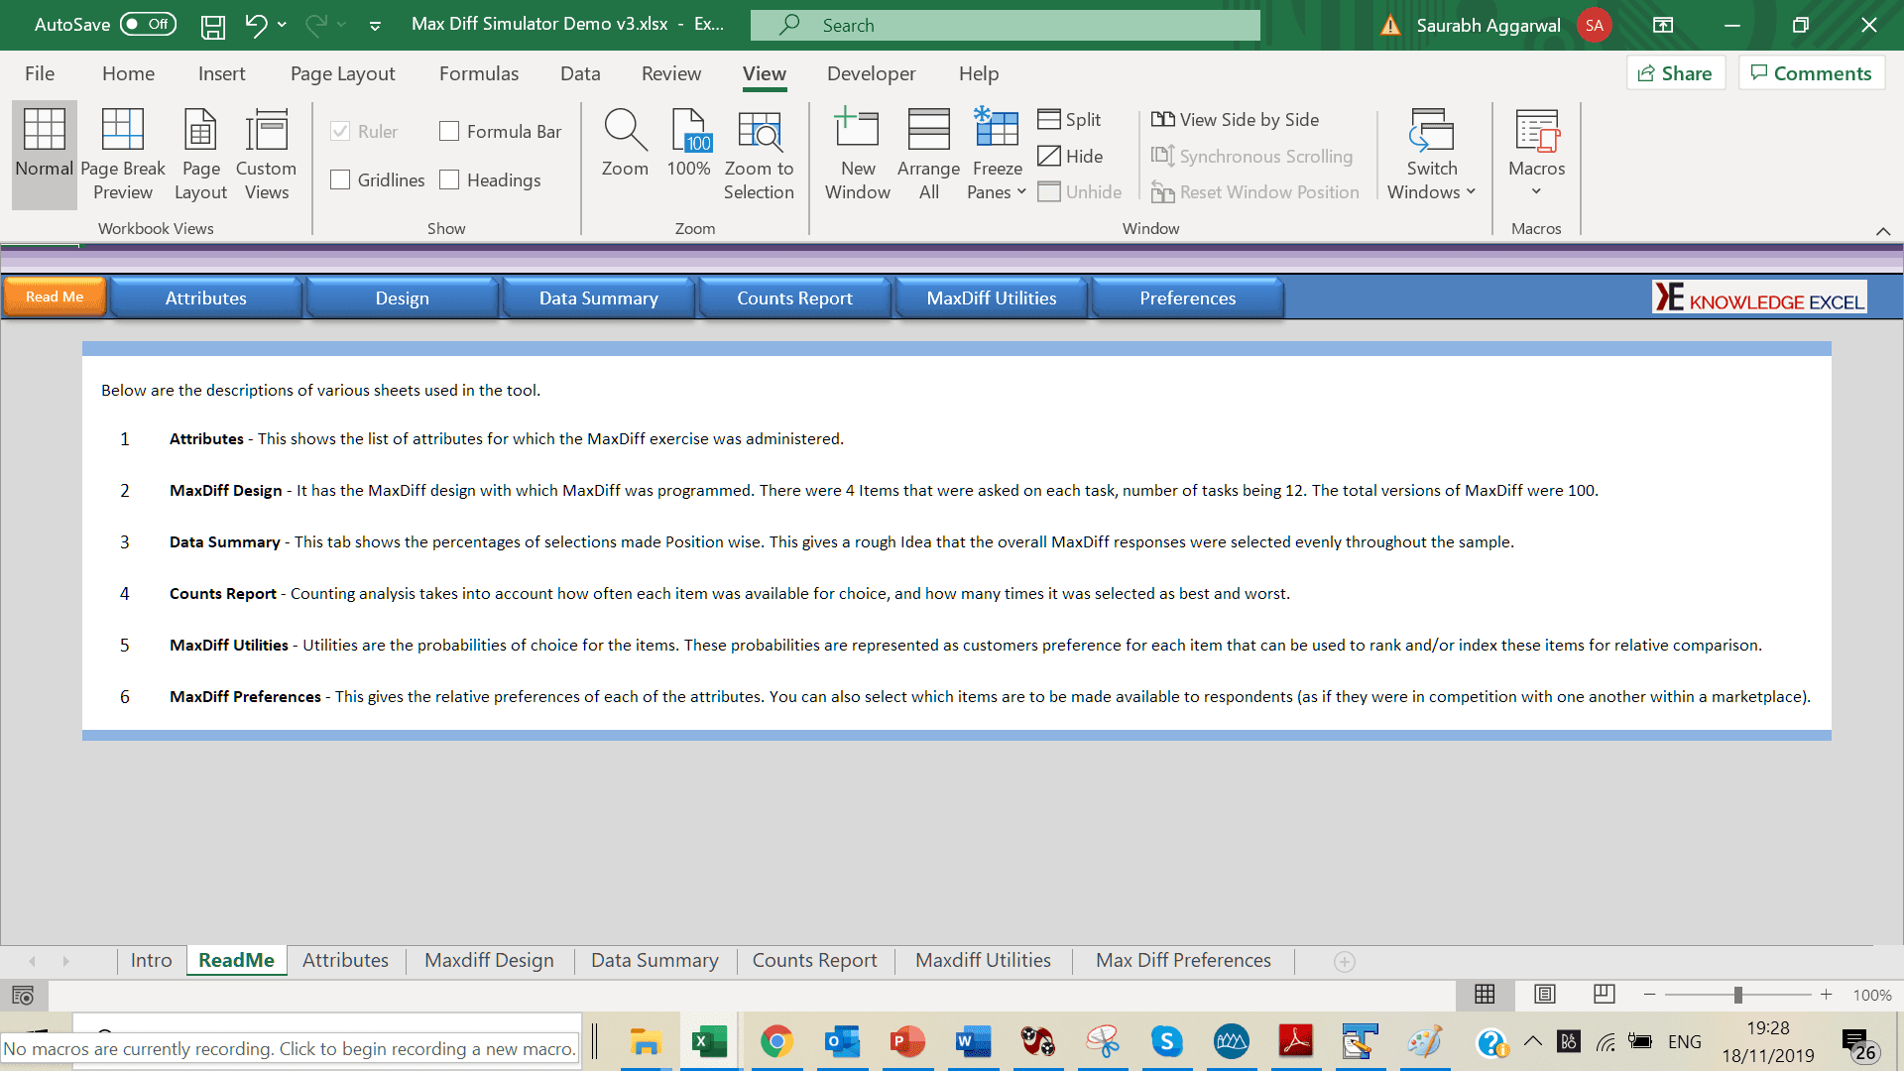
Task: Click the MaxDiff Utilities navigation button
Action: click(x=991, y=298)
